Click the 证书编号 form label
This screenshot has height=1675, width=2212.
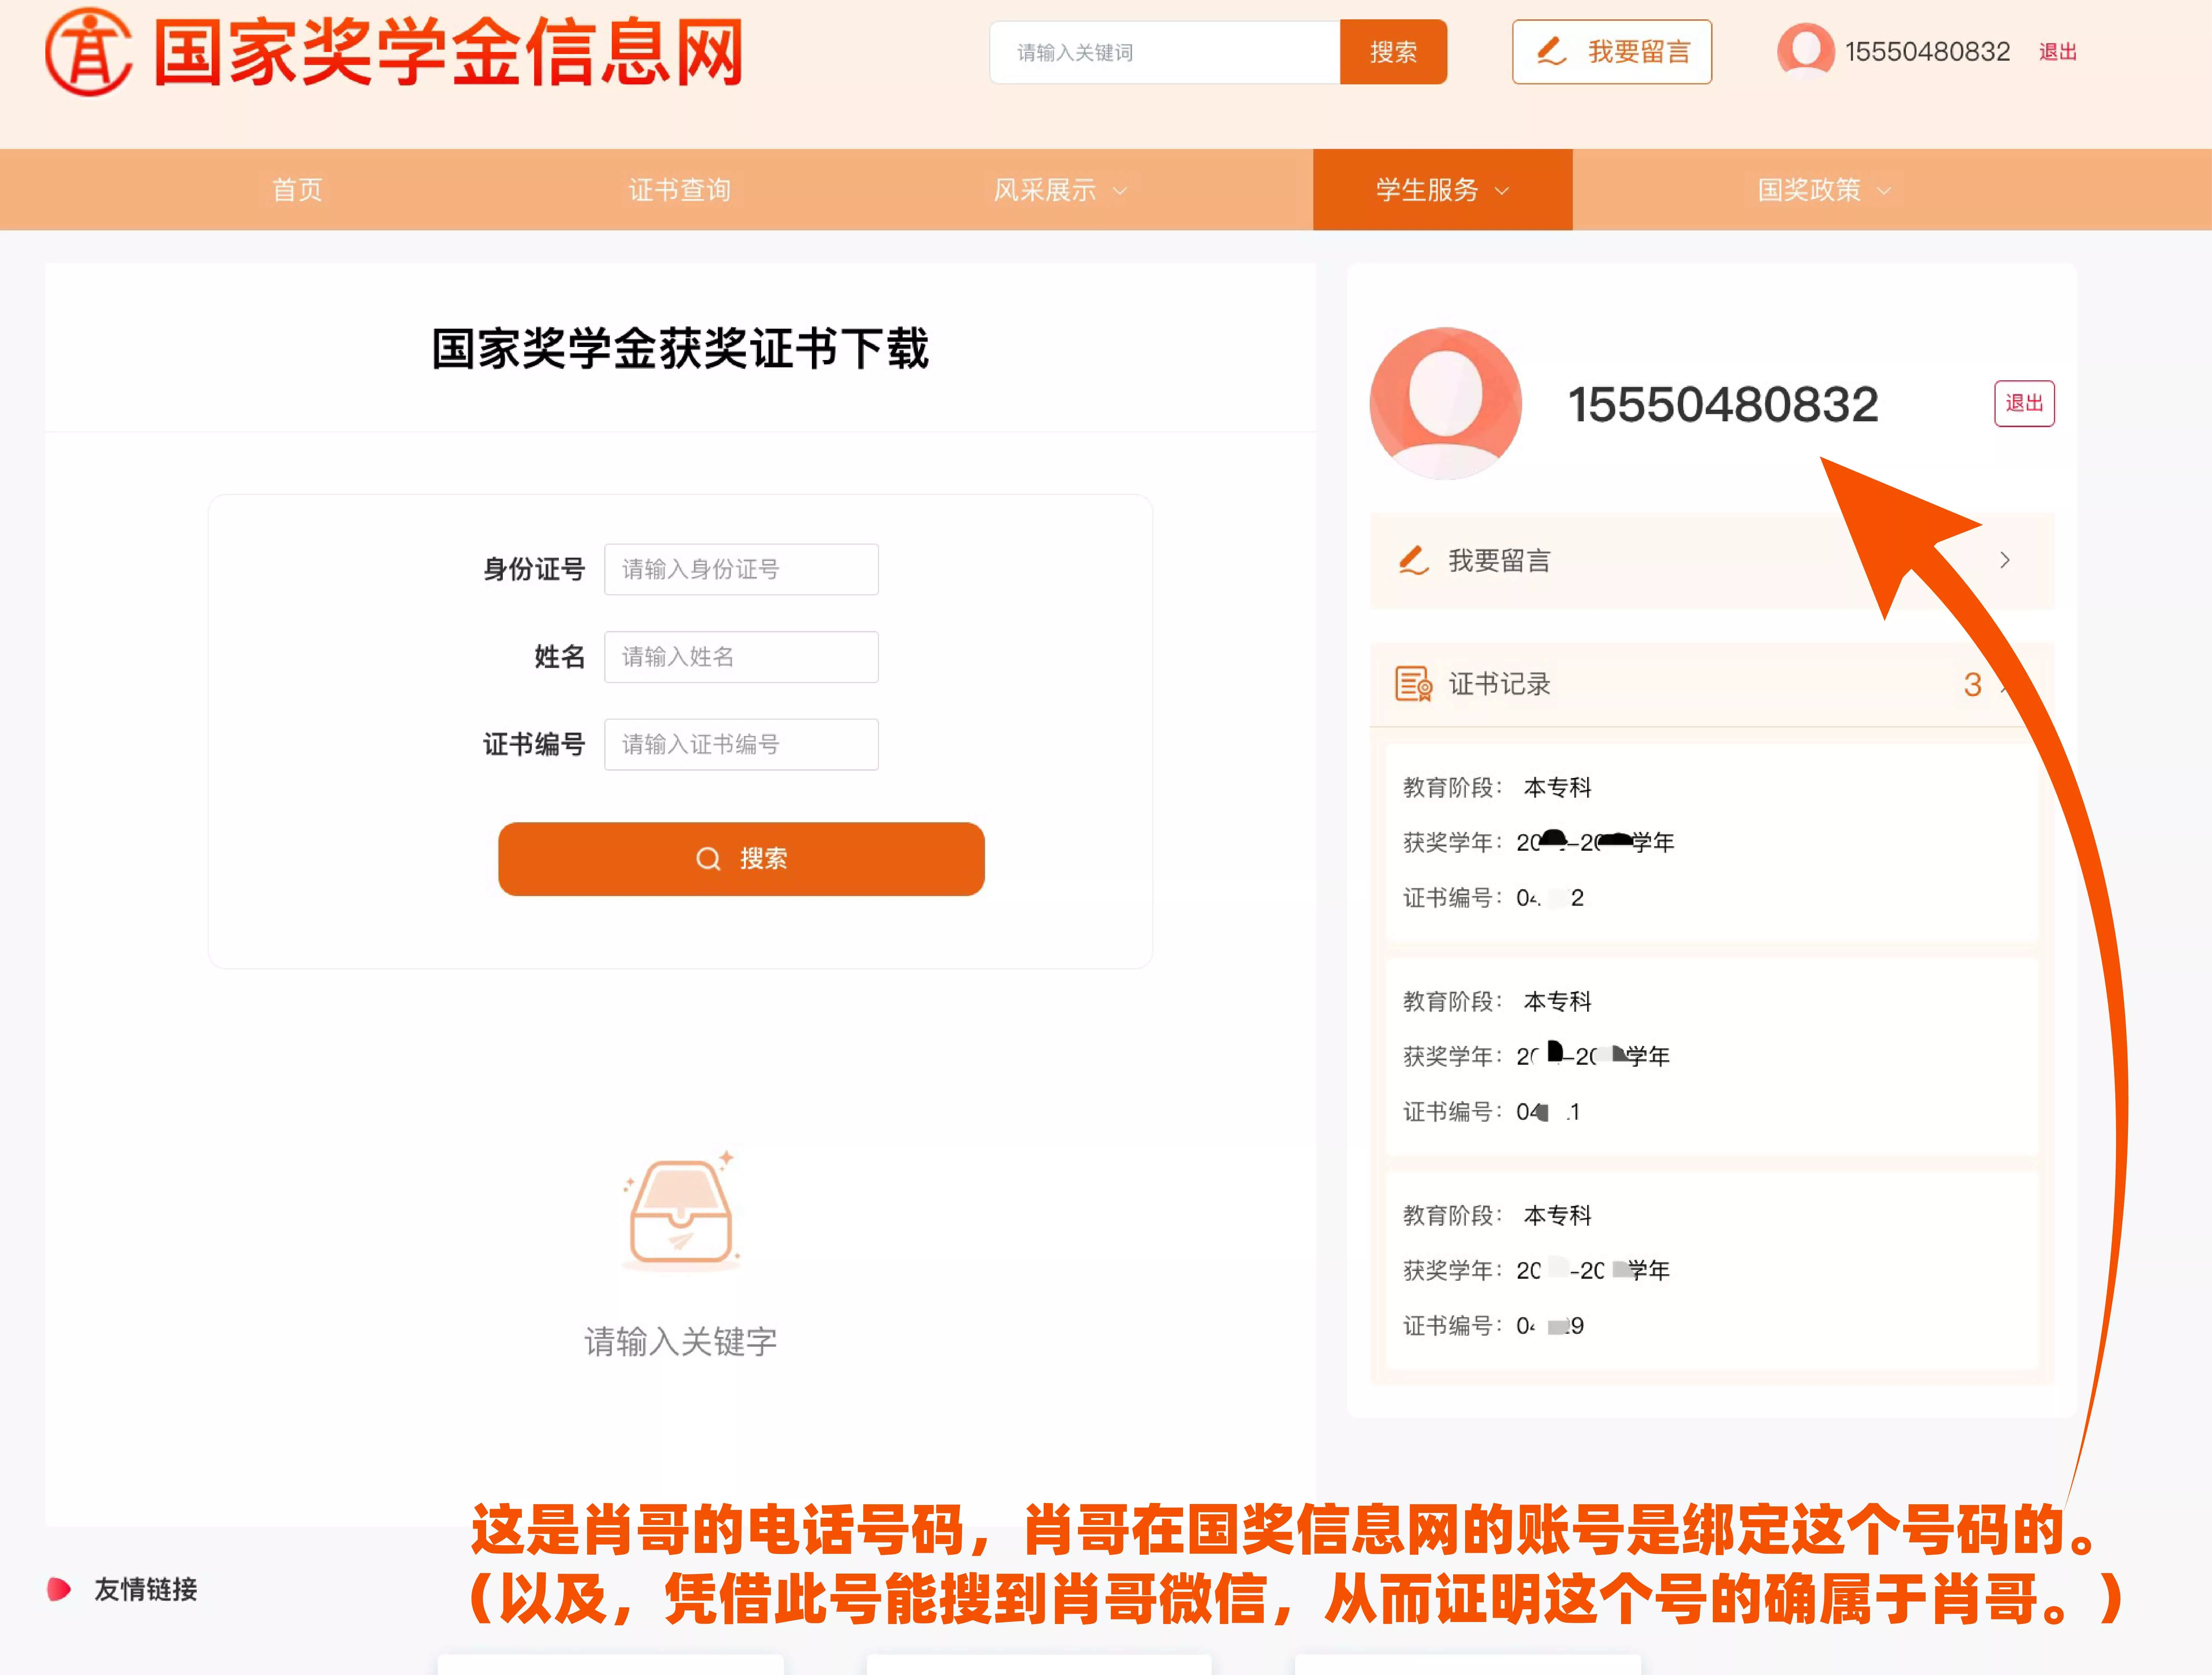pos(534,745)
